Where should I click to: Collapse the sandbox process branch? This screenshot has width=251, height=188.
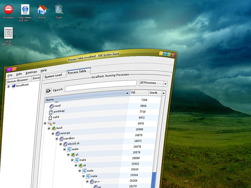[57, 139]
